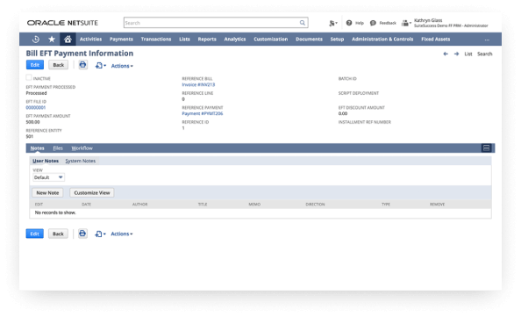The image size is (521, 317).
Task: Open the Shortcuts star icon
Action: pyautogui.click(x=52, y=40)
